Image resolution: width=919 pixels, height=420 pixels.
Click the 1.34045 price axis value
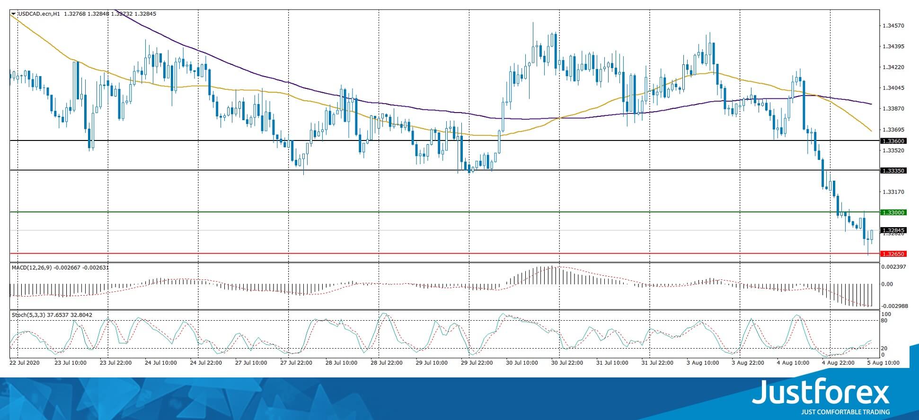click(x=893, y=88)
